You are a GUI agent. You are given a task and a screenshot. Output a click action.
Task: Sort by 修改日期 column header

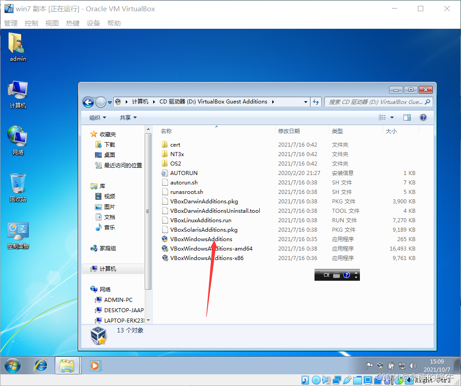pos(289,131)
